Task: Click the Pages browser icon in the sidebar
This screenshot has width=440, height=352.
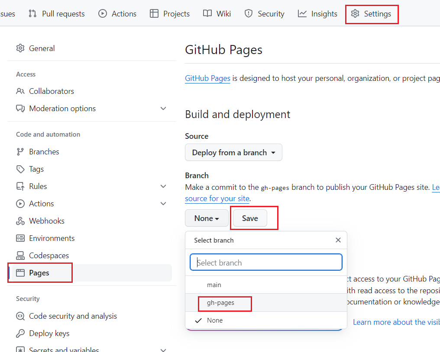Action: click(x=20, y=273)
